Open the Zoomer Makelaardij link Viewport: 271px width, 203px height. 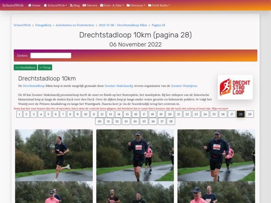tap(119, 86)
